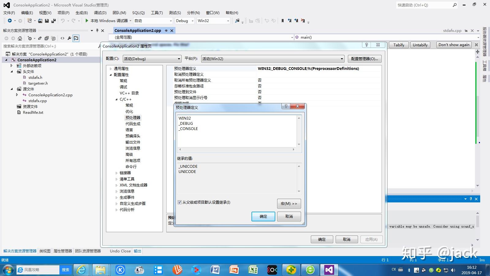Viewport: 490px width, 276px height.
Task: Click the Sync with Active Document icon
Action: coord(40,38)
